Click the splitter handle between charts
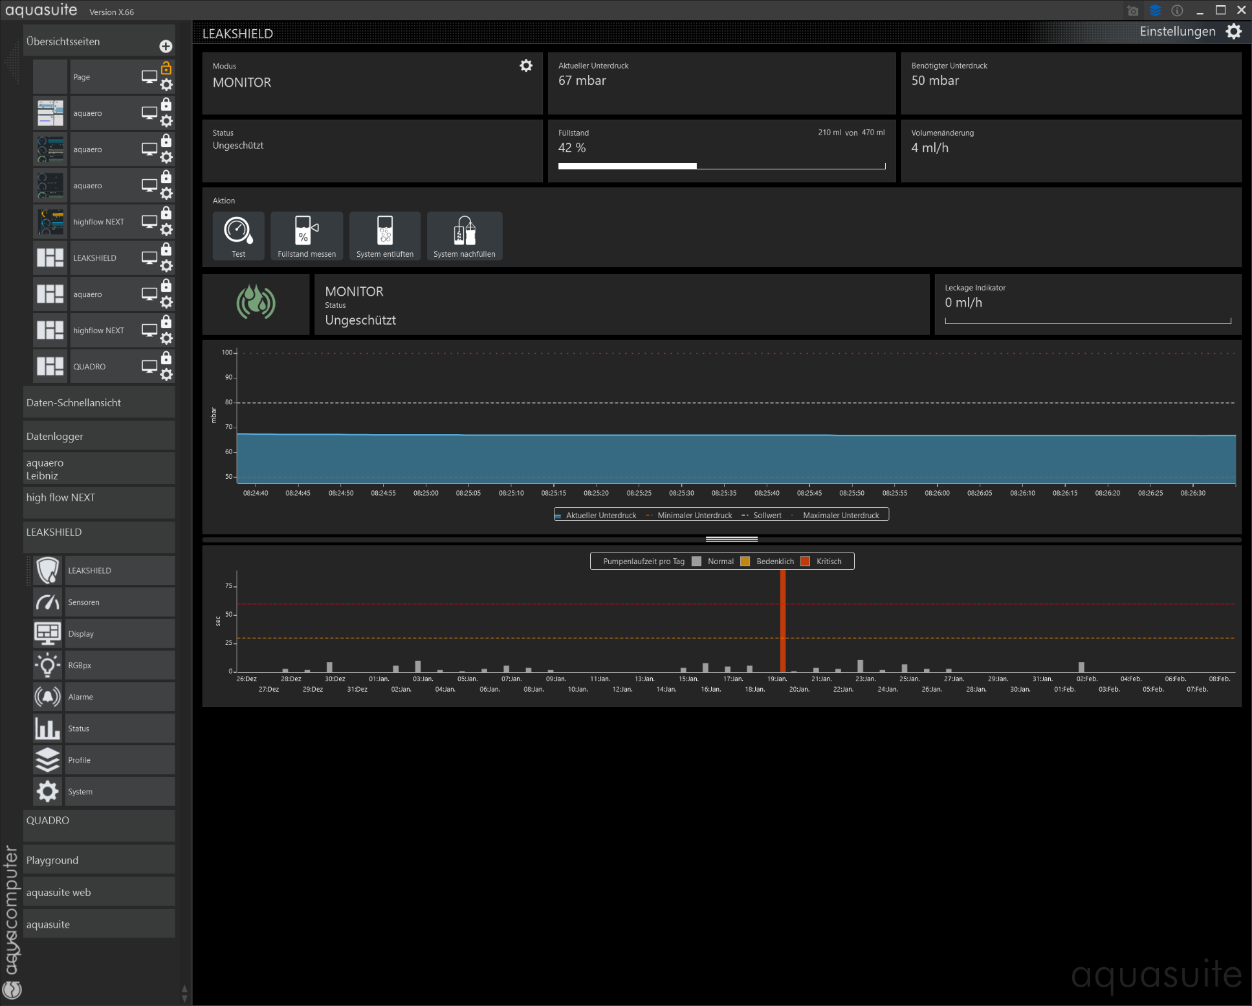This screenshot has height=1006, width=1252. point(731,539)
